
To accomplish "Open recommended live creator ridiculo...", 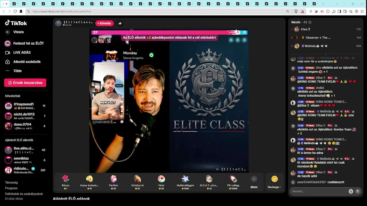I will click(25, 170).
